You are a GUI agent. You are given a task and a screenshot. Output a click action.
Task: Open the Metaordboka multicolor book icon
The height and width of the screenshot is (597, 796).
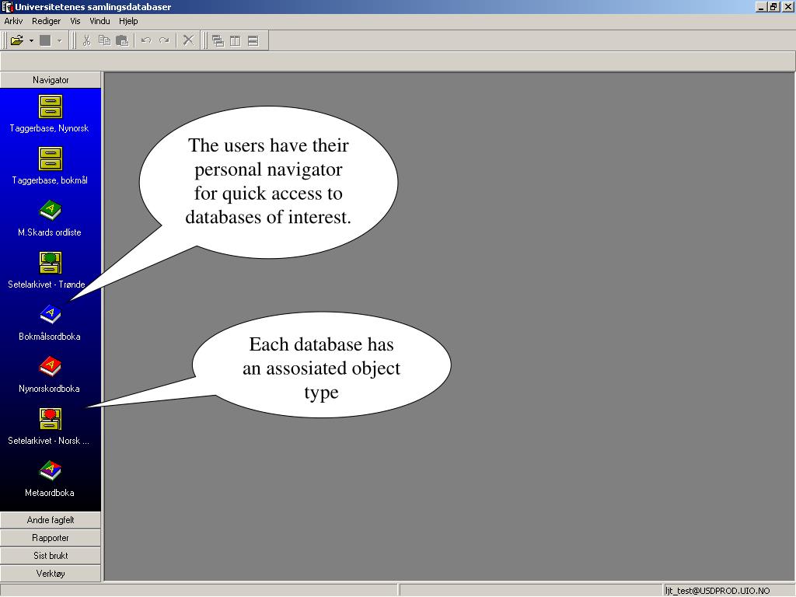(51, 470)
